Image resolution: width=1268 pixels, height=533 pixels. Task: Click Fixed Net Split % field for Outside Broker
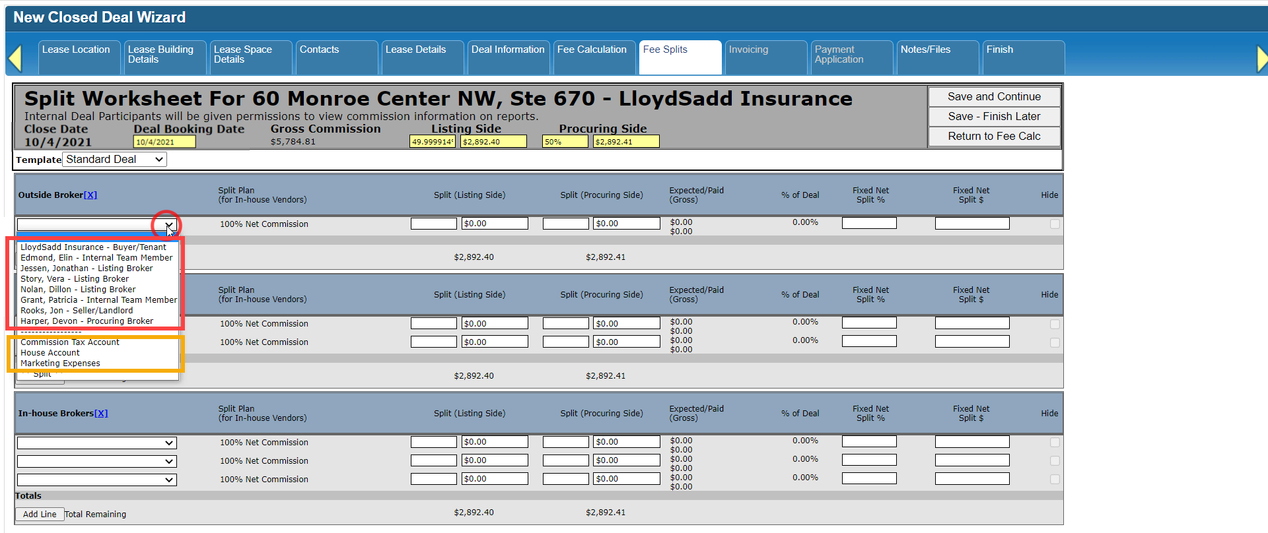[869, 224]
